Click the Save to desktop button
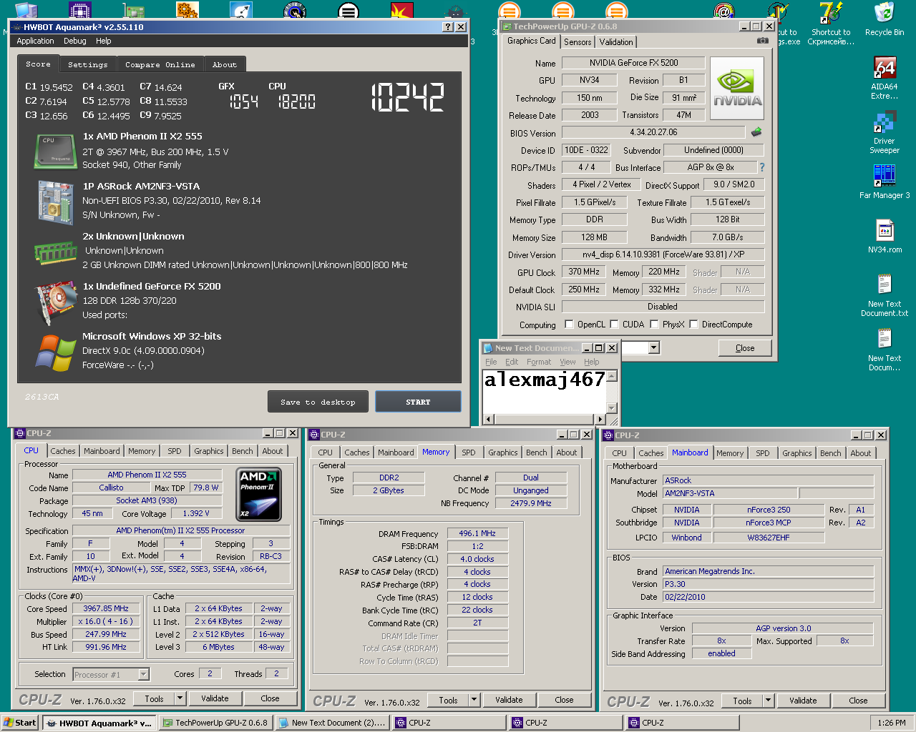This screenshot has height=732, width=916. (x=318, y=402)
